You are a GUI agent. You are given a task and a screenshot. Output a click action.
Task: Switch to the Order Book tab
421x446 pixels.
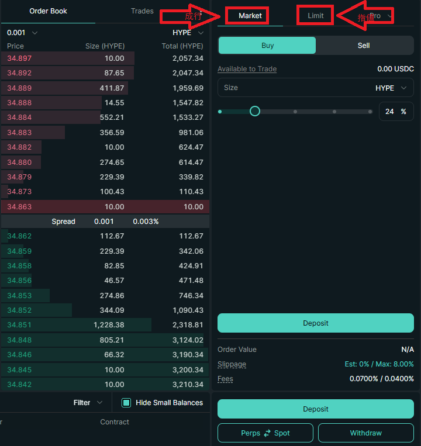point(48,11)
